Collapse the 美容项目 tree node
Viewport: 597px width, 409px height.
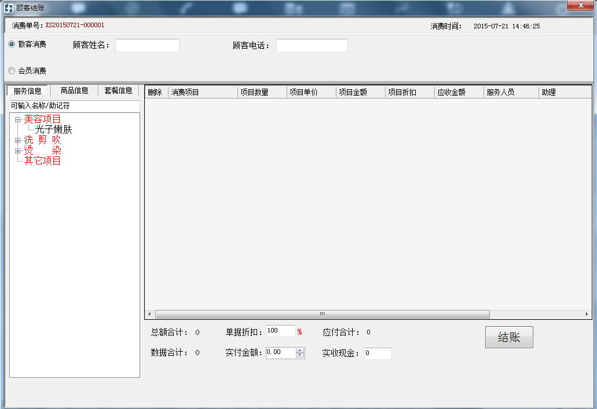coord(17,119)
